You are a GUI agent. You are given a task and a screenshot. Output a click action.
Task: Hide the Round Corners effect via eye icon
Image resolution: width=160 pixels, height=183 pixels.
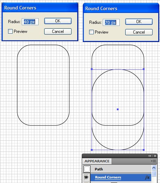tap(86, 177)
